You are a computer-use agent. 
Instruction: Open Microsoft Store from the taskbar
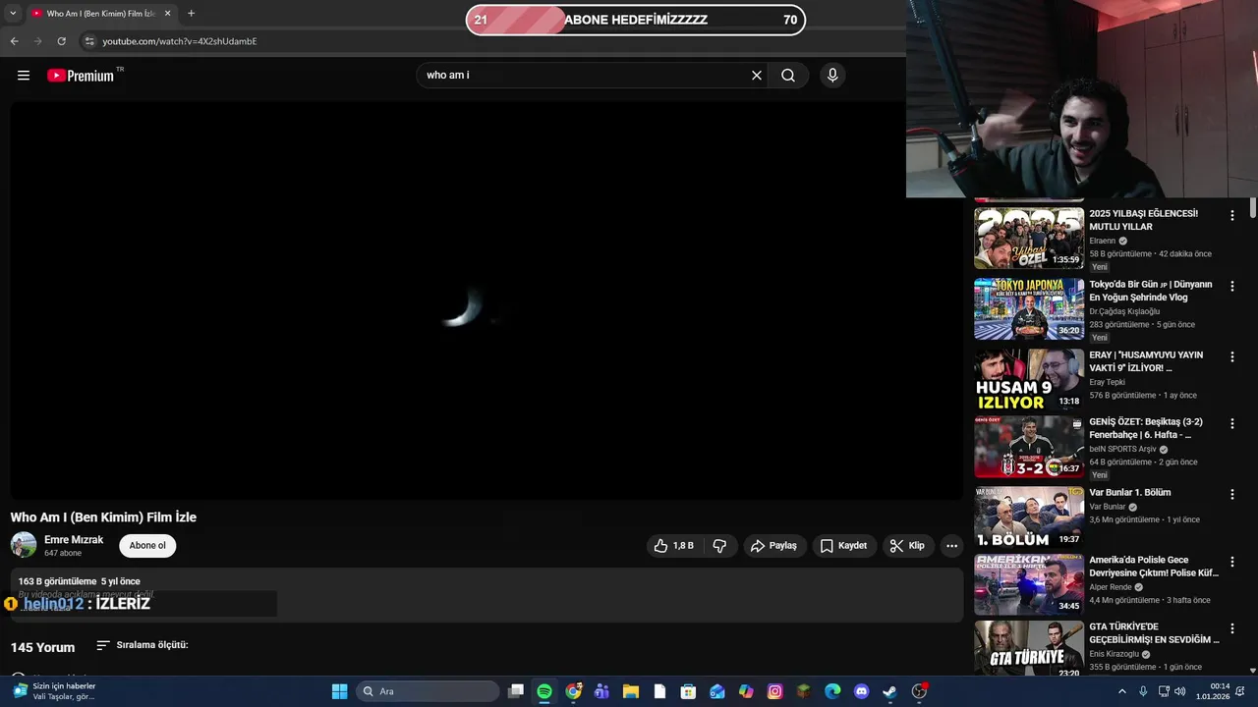pyautogui.click(x=688, y=691)
